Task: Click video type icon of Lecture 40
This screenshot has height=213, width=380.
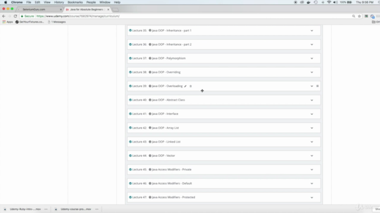Action: [150, 100]
